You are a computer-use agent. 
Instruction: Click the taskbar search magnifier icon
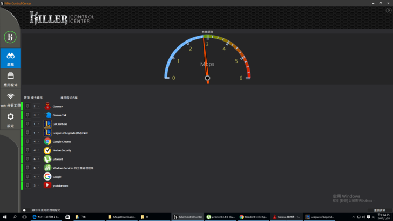tap(15, 217)
